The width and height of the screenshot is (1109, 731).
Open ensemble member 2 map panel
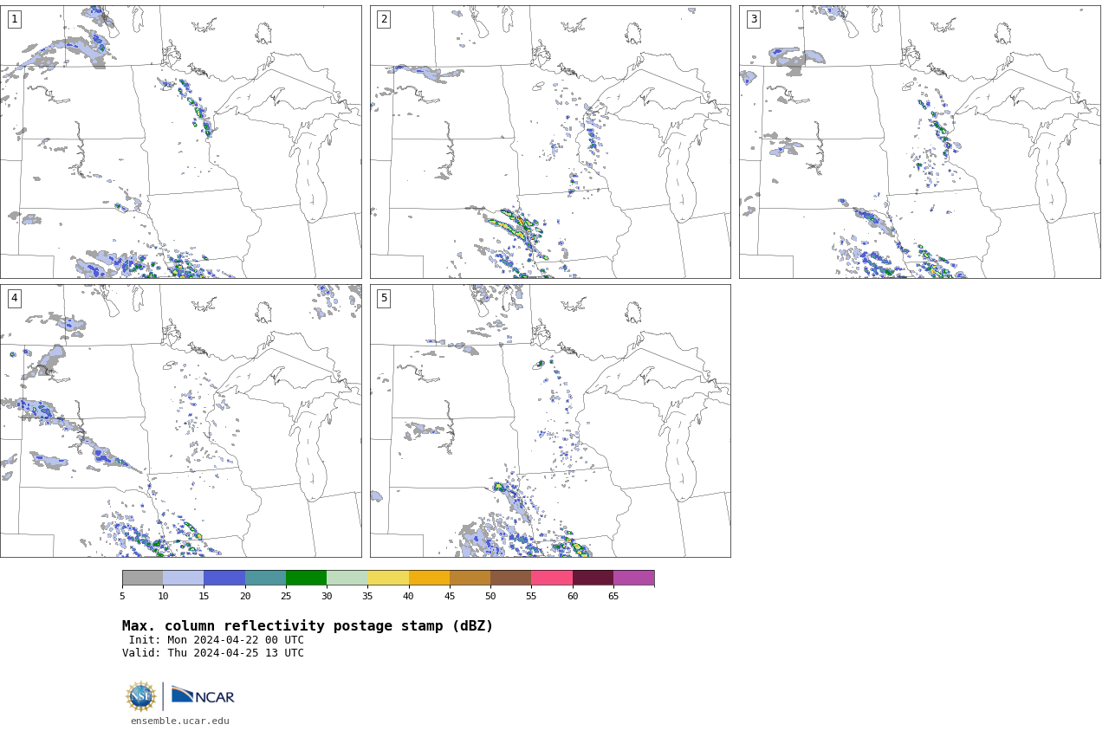point(550,142)
